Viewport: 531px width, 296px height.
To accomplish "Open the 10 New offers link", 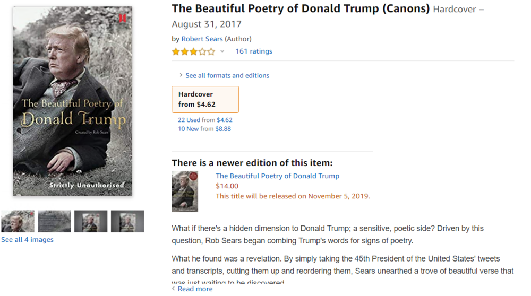I will tap(189, 128).
